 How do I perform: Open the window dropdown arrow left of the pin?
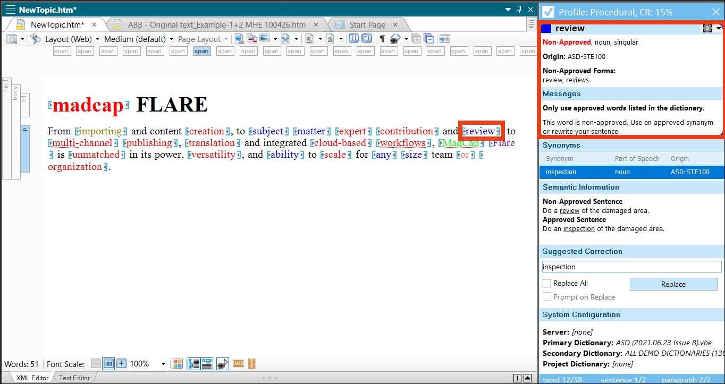click(508, 10)
